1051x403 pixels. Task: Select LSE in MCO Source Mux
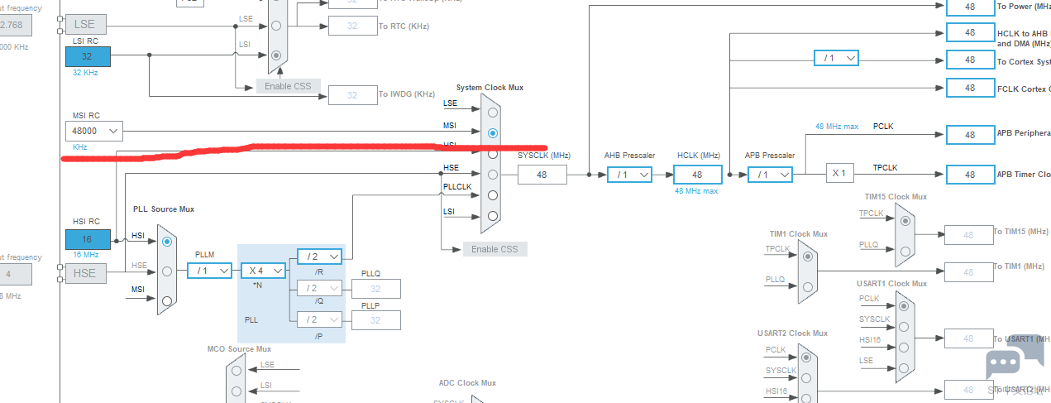pyautogui.click(x=236, y=371)
